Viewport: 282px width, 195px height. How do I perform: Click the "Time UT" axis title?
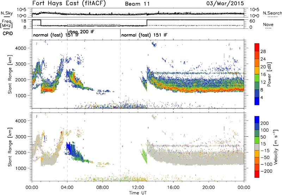point(138,193)
